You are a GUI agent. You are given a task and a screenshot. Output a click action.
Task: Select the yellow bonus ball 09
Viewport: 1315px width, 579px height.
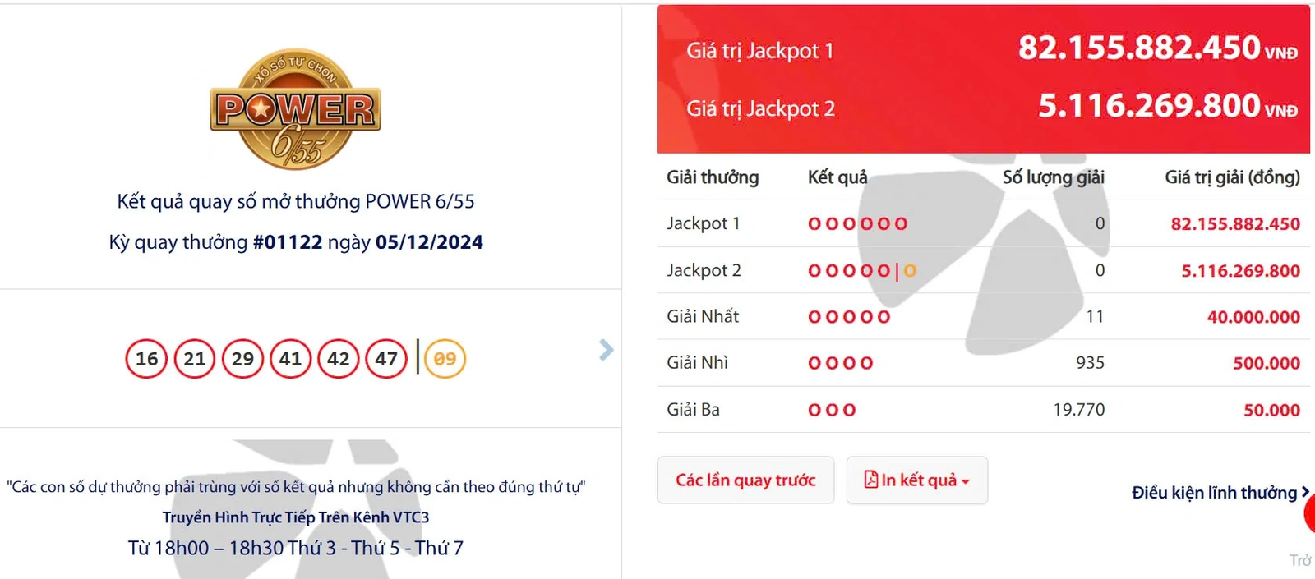[443, 359]
